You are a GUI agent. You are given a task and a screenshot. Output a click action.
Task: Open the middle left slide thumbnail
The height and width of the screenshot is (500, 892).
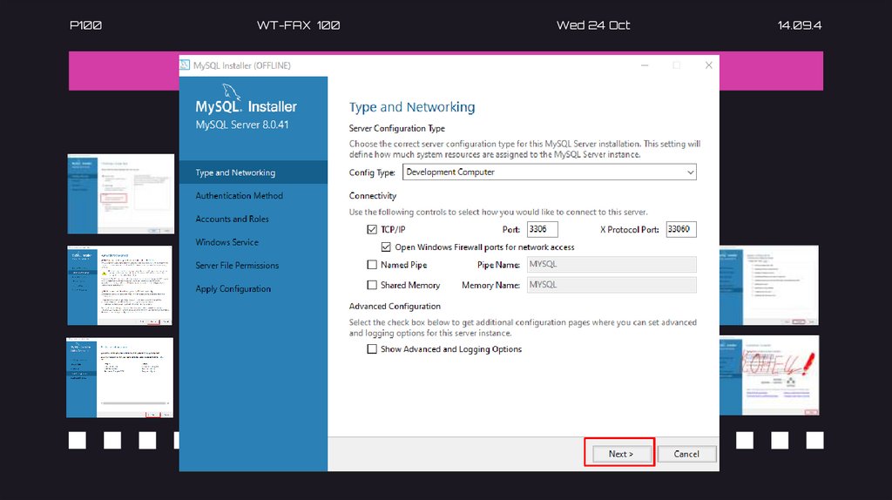[x=119, y=286]
